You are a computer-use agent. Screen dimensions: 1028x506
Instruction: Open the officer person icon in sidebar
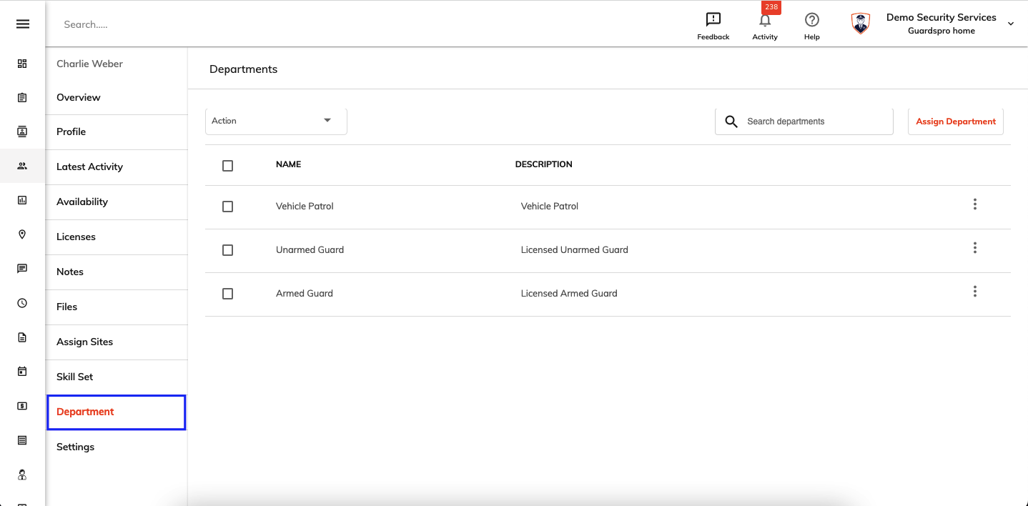click(22, 475)
